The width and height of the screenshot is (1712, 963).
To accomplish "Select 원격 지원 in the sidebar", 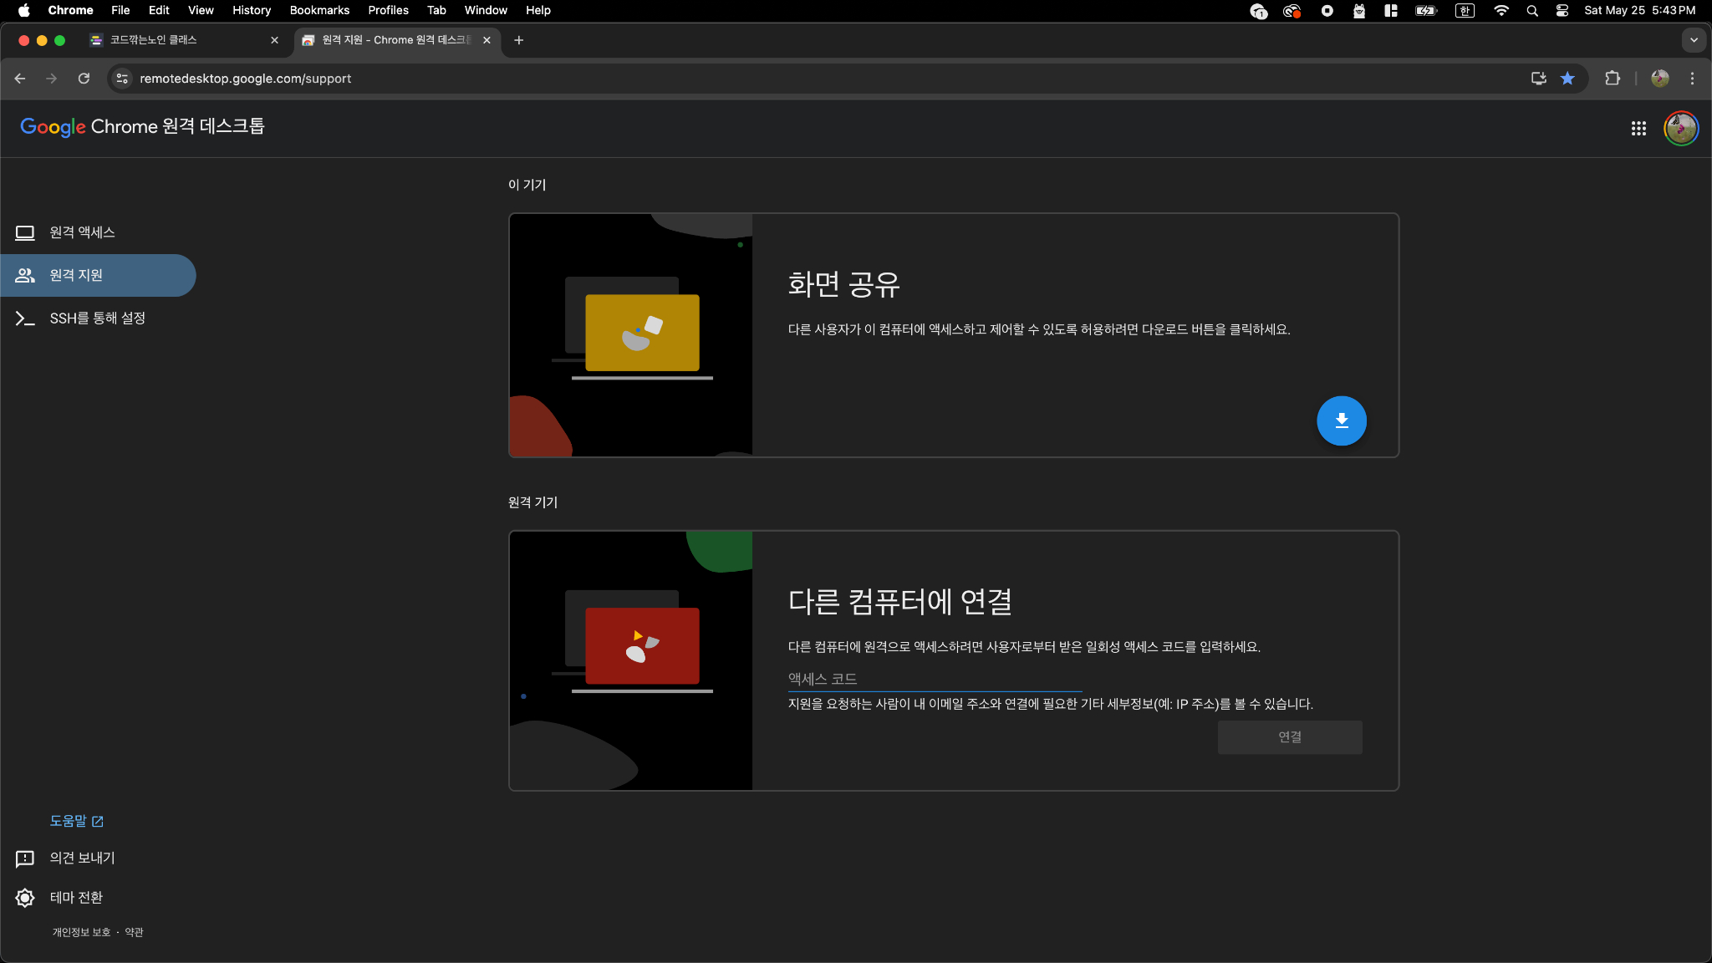I will pos(76,275).
